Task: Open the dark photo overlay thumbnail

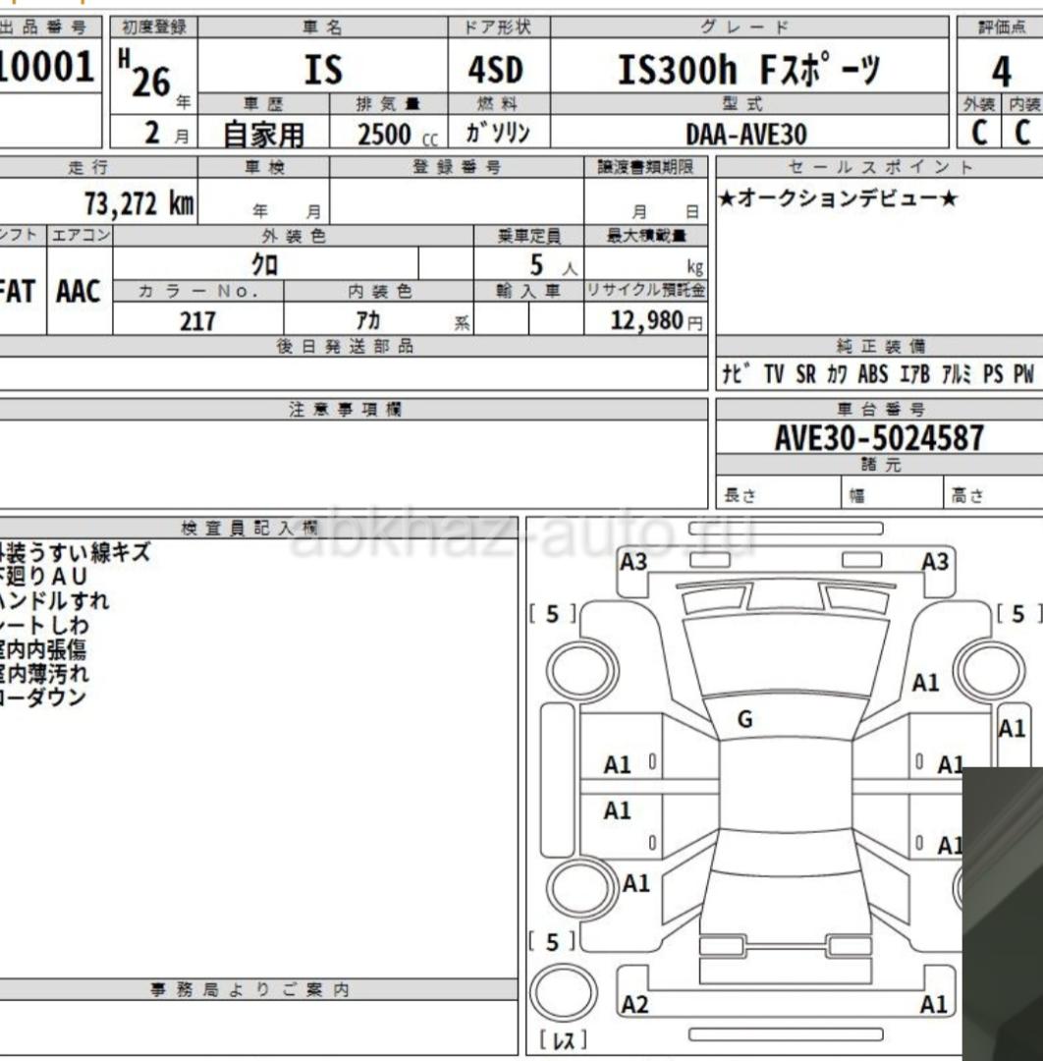Action: (1003, 915)
